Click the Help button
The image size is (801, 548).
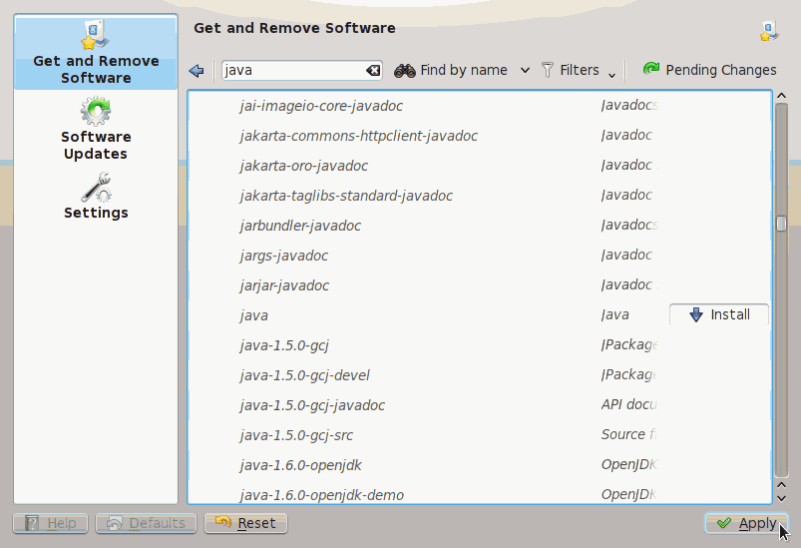[x=51, y=523]
